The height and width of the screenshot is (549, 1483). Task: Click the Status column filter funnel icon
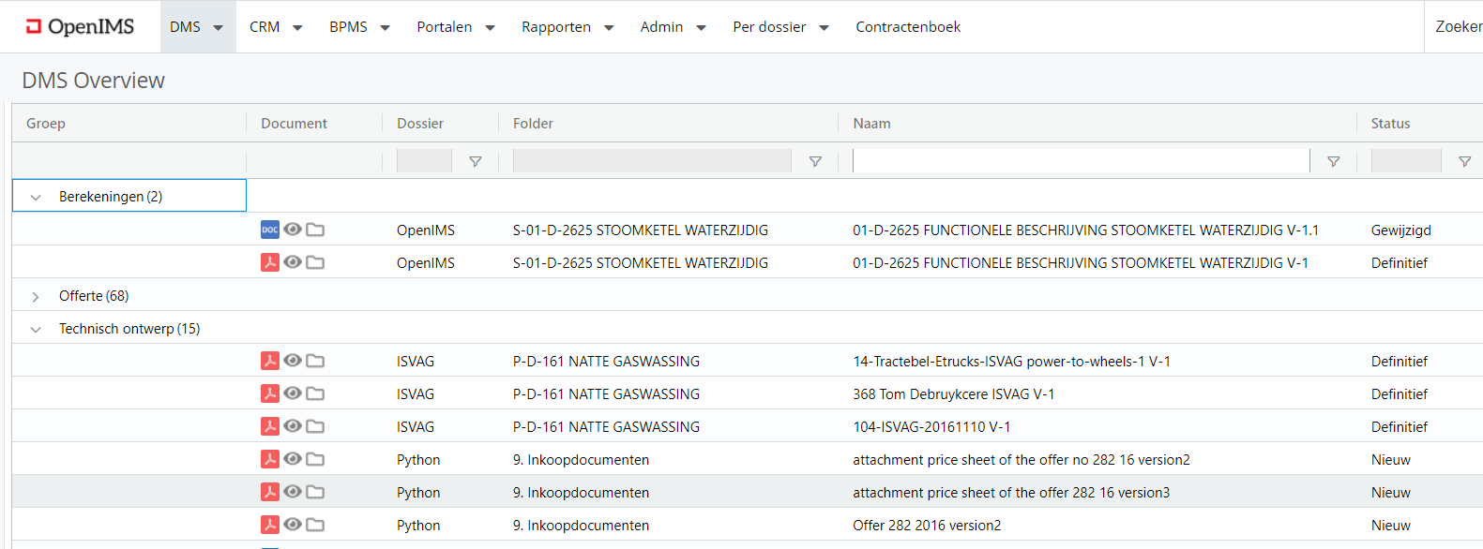(x=1464, y=162)
